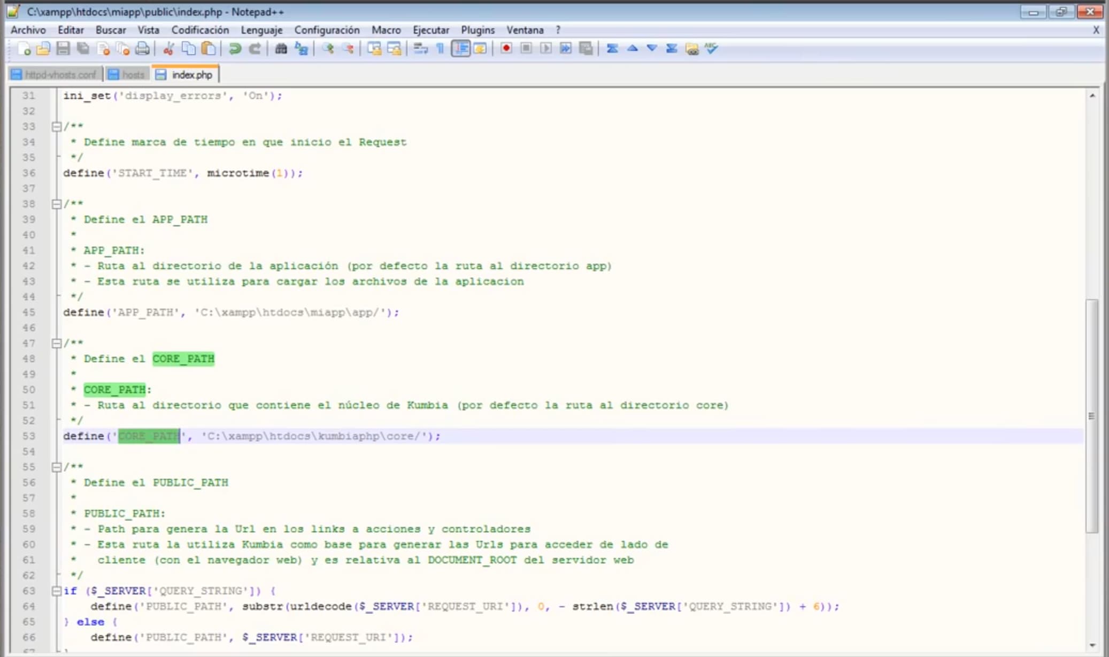Collapse the fold marker at line 47
1109x657 pixels.
point(56,343)
